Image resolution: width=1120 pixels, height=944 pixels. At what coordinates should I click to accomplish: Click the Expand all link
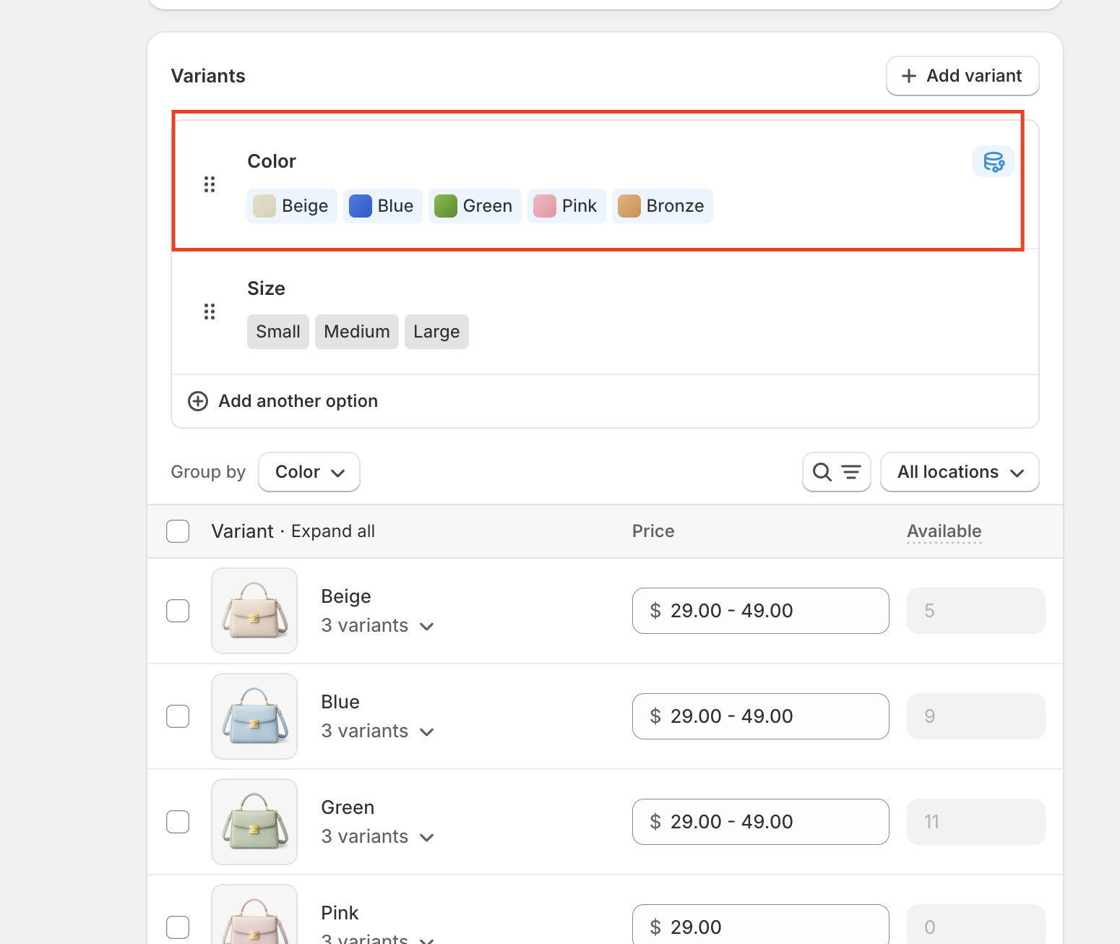click(333, 531)
